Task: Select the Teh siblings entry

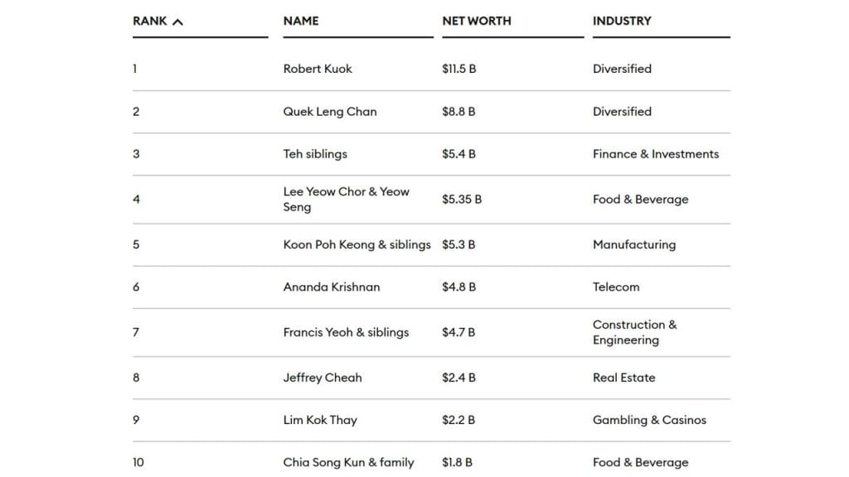Action: coord(315,154)
